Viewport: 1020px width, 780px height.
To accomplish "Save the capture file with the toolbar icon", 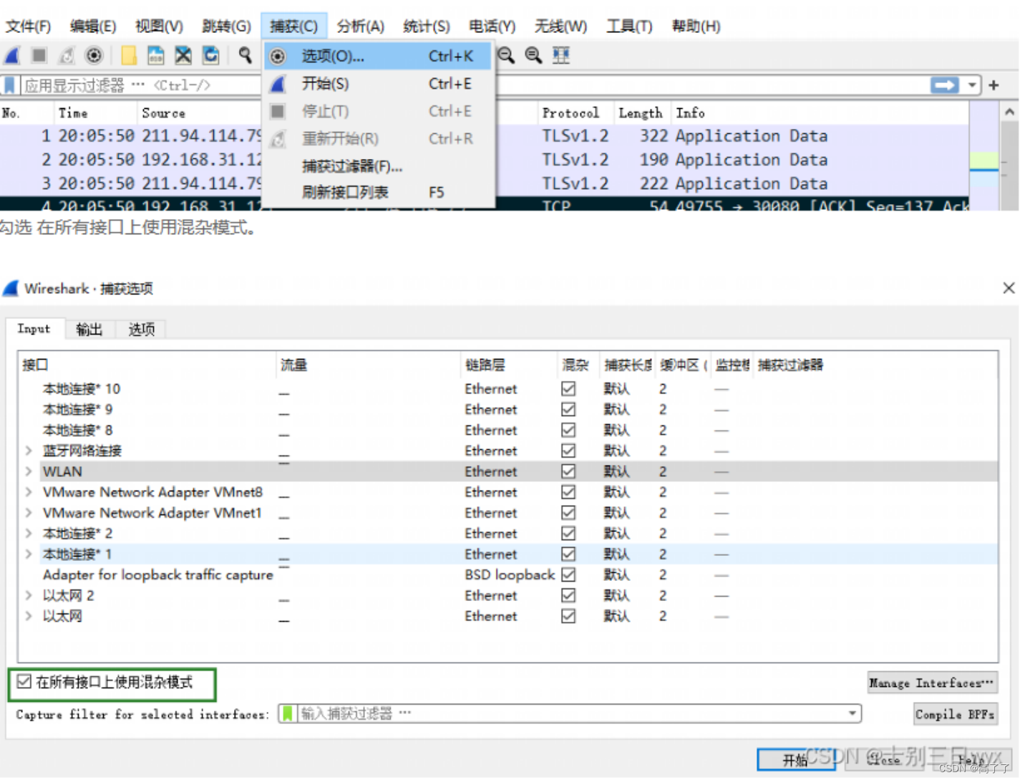I will [x=155, y=55].
